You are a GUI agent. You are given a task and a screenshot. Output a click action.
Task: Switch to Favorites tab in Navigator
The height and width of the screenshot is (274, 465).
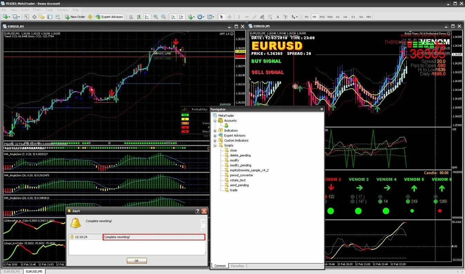[237, 266]
